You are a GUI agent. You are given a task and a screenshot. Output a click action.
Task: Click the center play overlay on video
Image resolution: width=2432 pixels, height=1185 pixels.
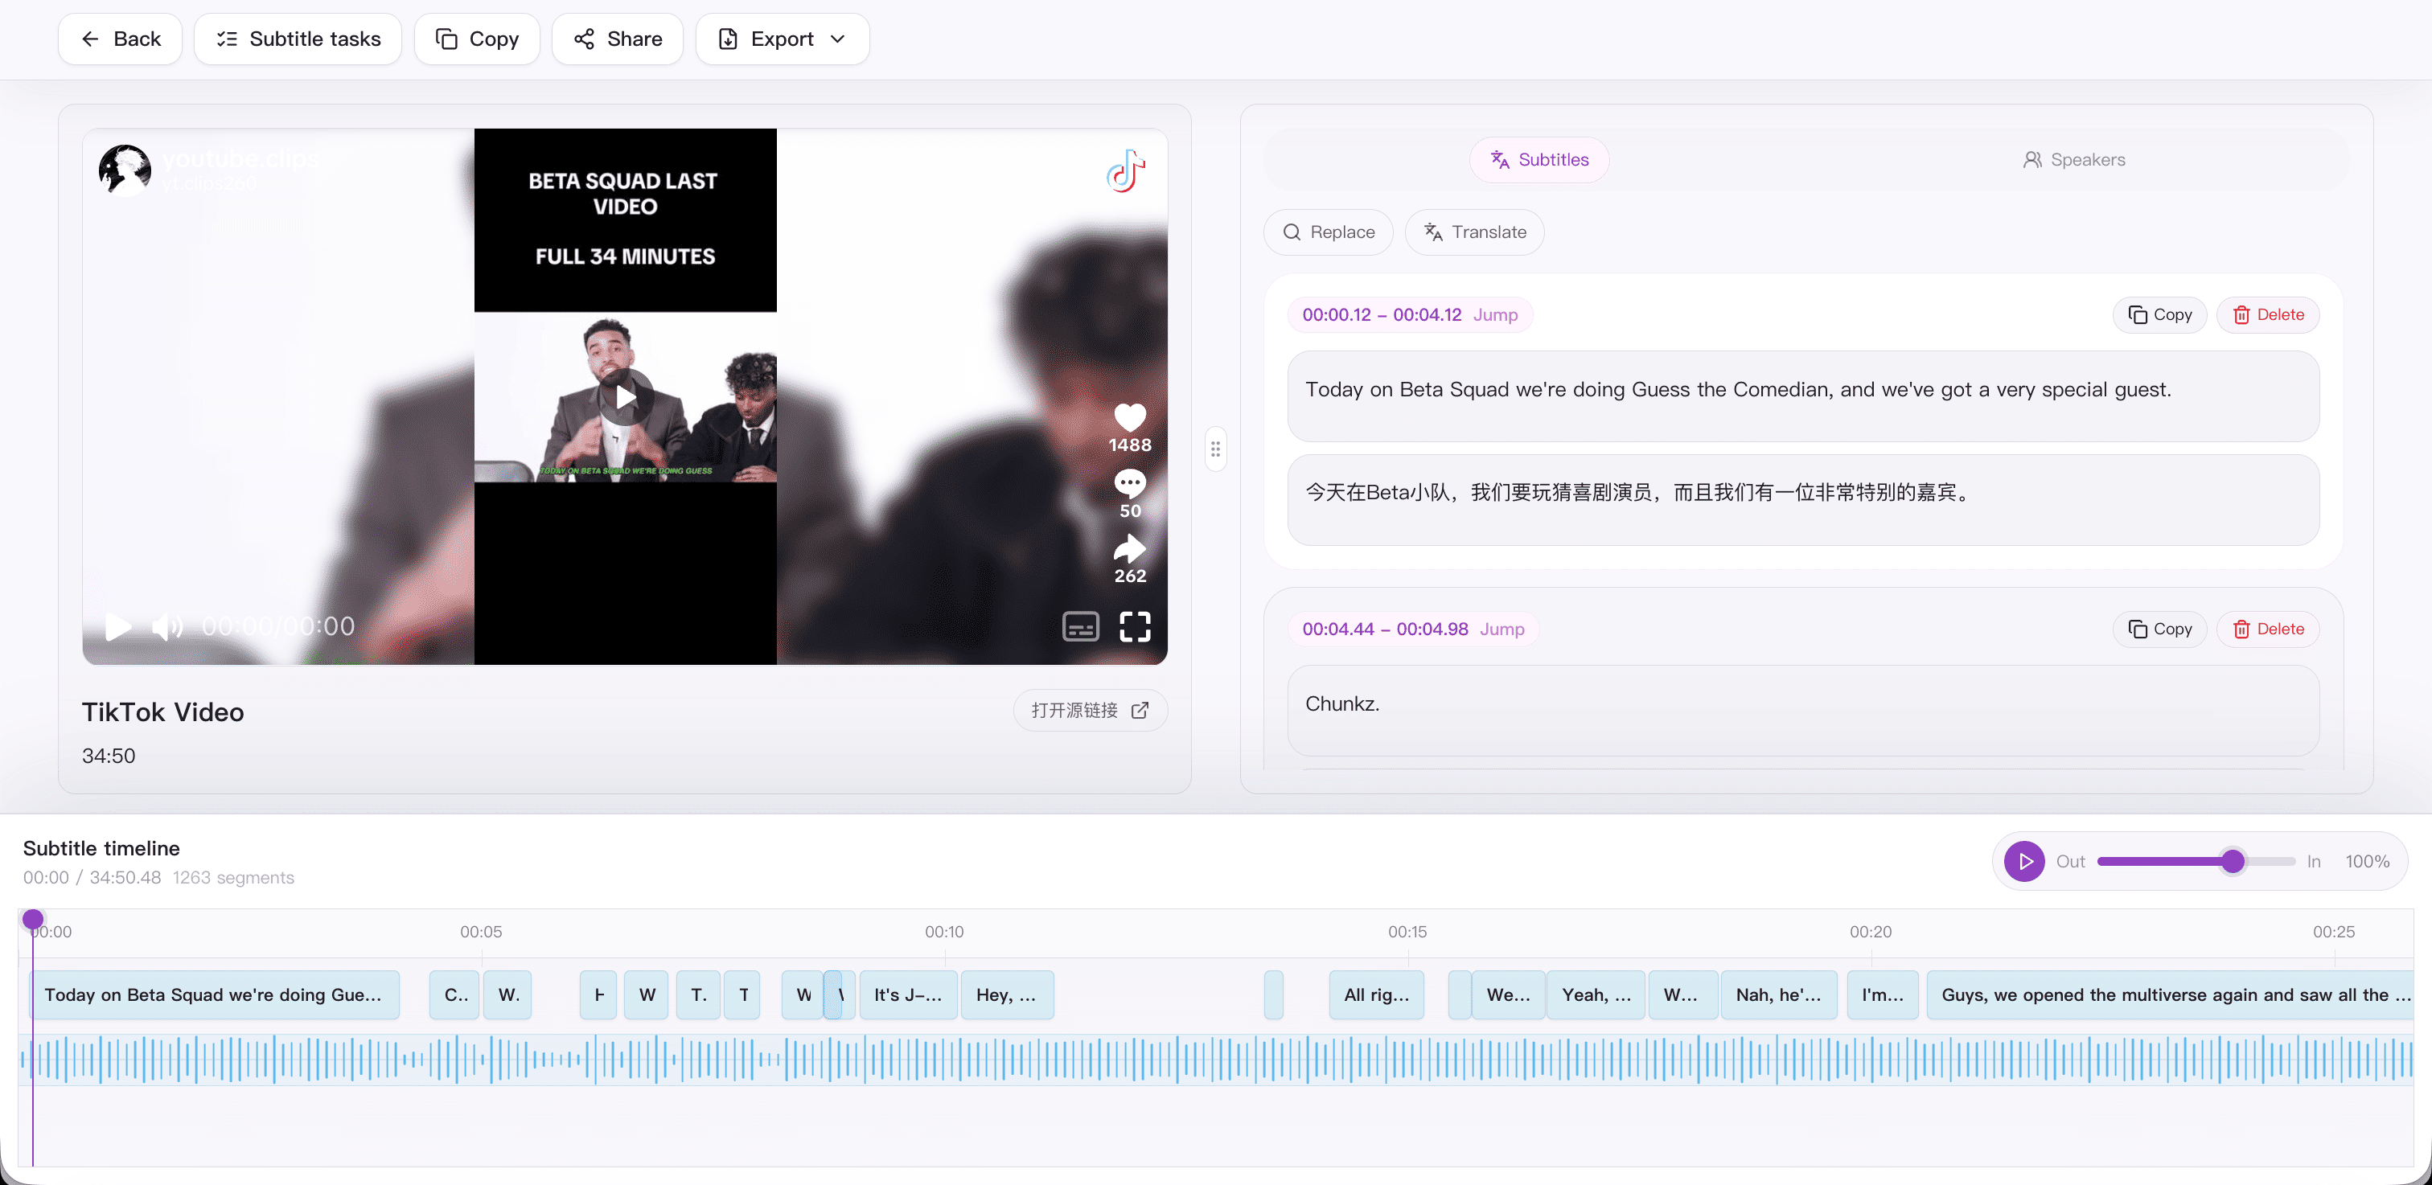pos(625,397)
